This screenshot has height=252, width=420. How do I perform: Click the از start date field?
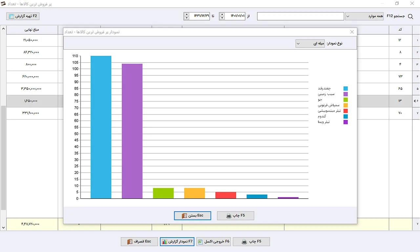click(x=235, y=16)
